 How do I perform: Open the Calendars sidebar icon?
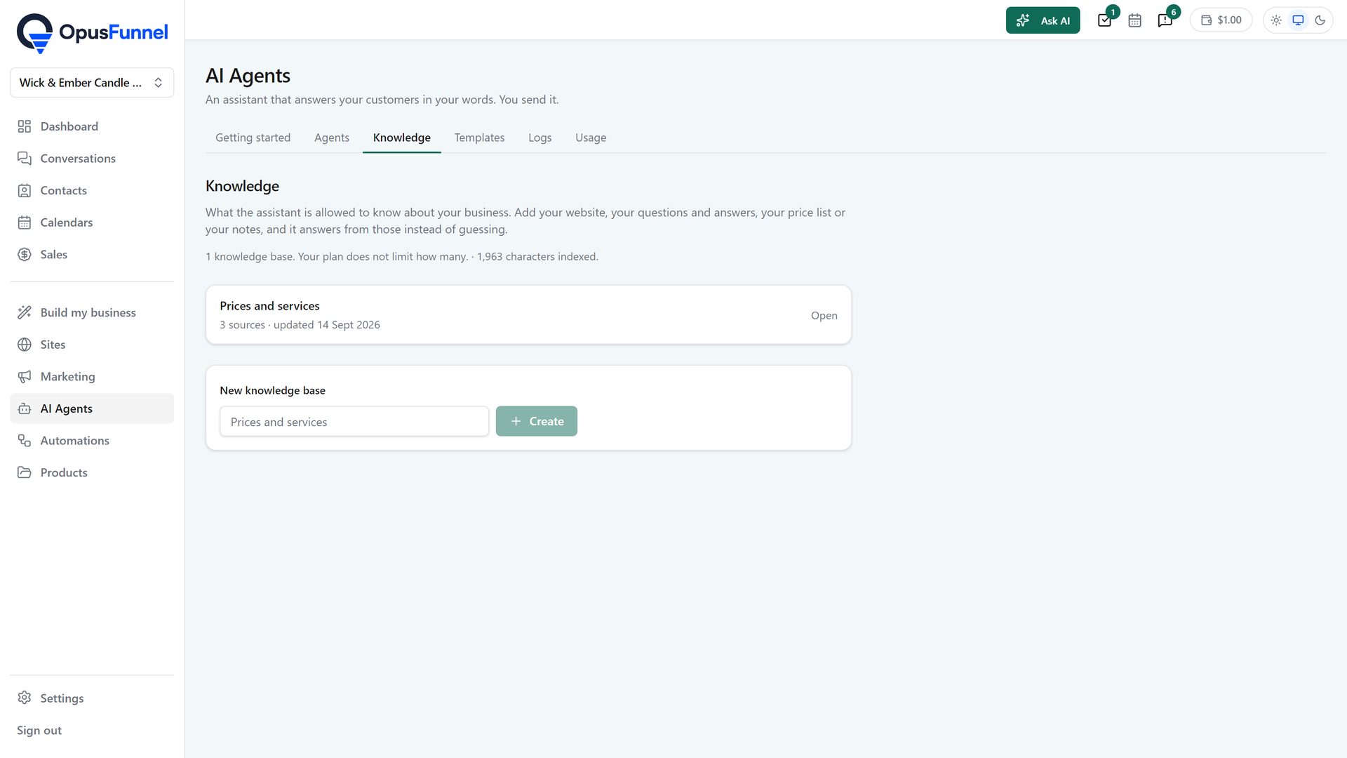pos(25,222)
